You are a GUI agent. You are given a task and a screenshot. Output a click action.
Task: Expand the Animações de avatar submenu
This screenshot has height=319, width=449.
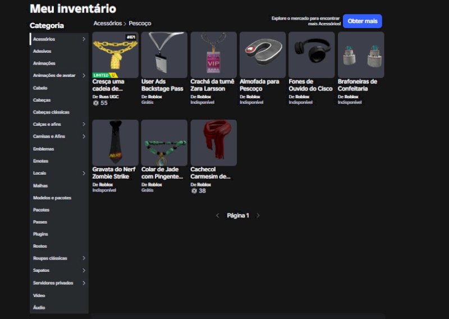pos(84,75)
